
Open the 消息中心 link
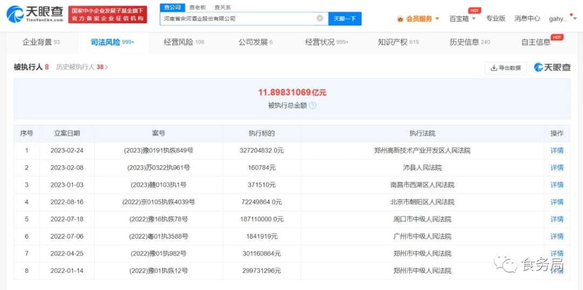click(x=527, y=18)
